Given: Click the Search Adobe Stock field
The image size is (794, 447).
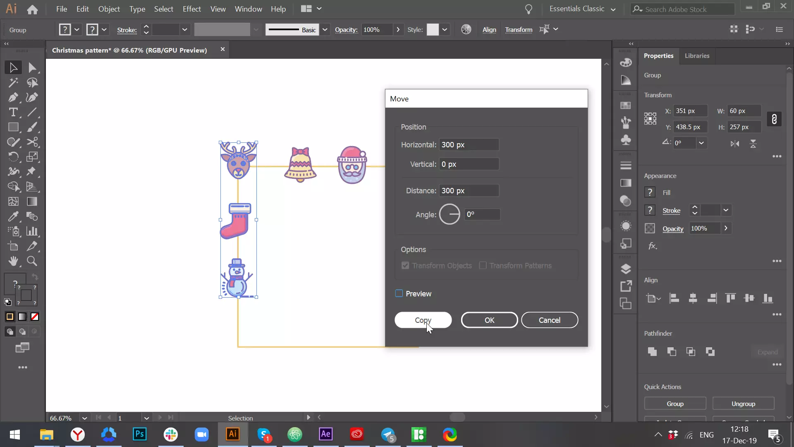Looking at the screenshot, I should [x=683, y=9].
